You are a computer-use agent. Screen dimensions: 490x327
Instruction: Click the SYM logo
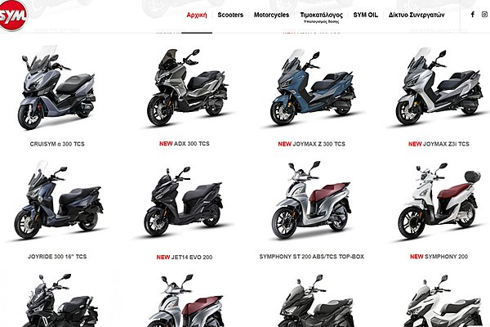pyautogui.click(x=12, y=15)
